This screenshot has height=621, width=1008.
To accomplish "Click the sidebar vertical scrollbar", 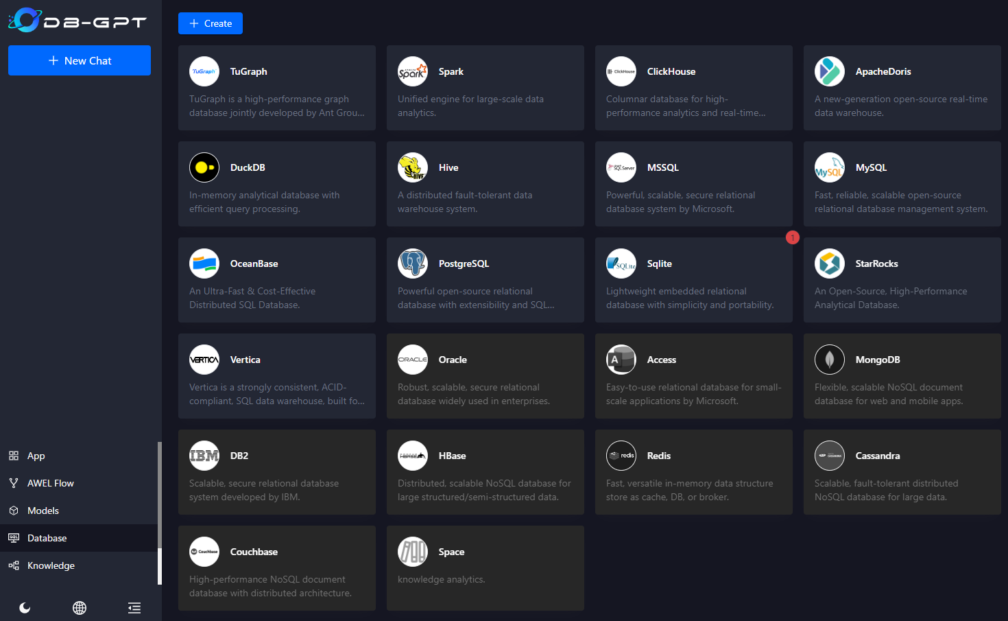I will coord(160,513).
